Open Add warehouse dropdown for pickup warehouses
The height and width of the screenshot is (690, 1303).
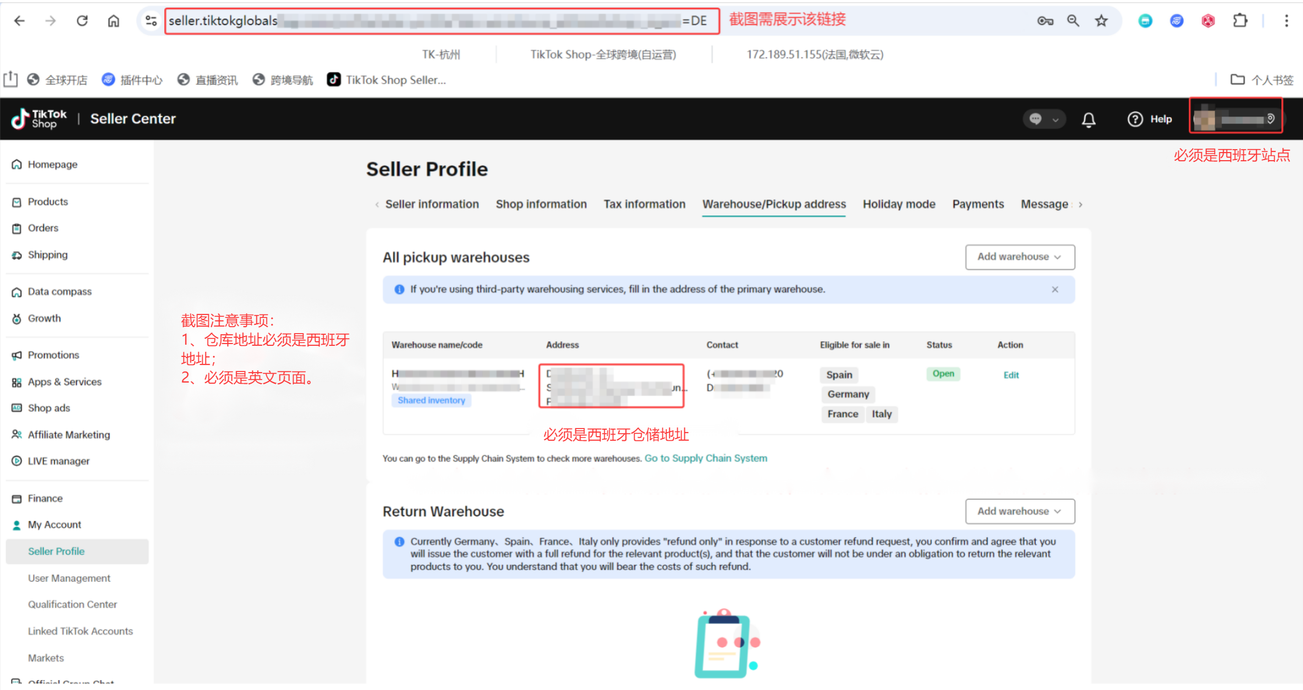(x=1020, y=257)
